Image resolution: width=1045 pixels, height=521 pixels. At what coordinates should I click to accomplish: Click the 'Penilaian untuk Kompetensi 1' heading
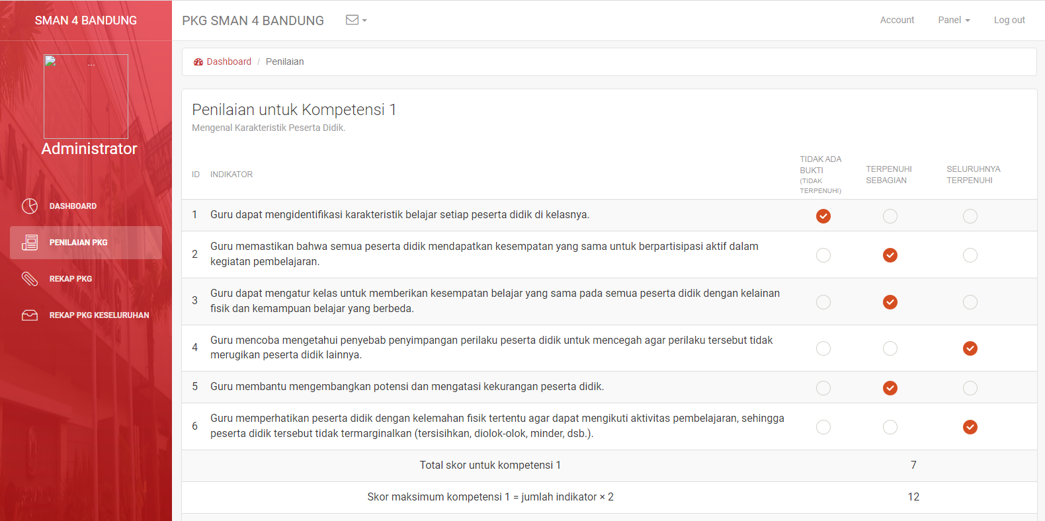(294, 110)
